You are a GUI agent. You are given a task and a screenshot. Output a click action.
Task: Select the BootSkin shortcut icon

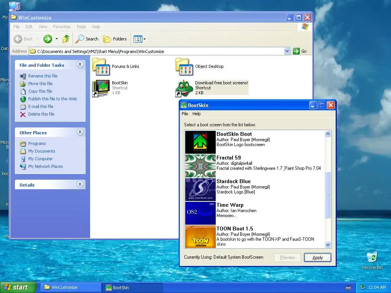coord(101,88)
